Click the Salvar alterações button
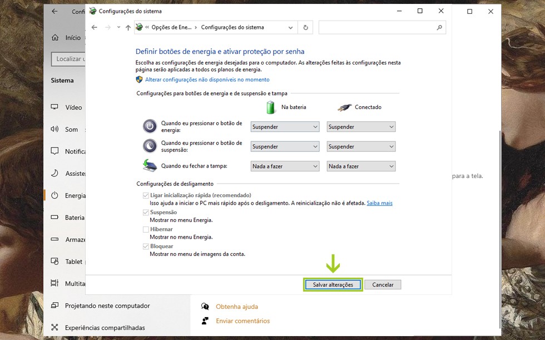Screen dimensions: 545x340 click(x=333, y=284)
